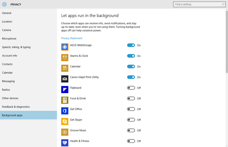Click the Find a setting search box
Screen dimensions: 228x147
[199, 4]
